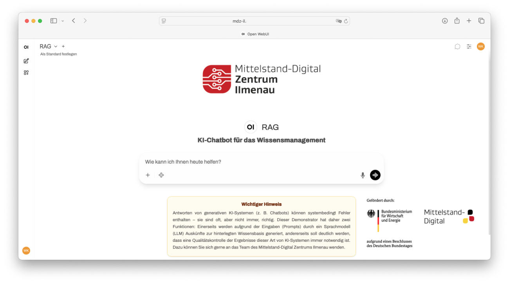Click 'KI-Chatbot für das Wissensmanagement' text
509x284 pixels.
(x=262, y=140)
